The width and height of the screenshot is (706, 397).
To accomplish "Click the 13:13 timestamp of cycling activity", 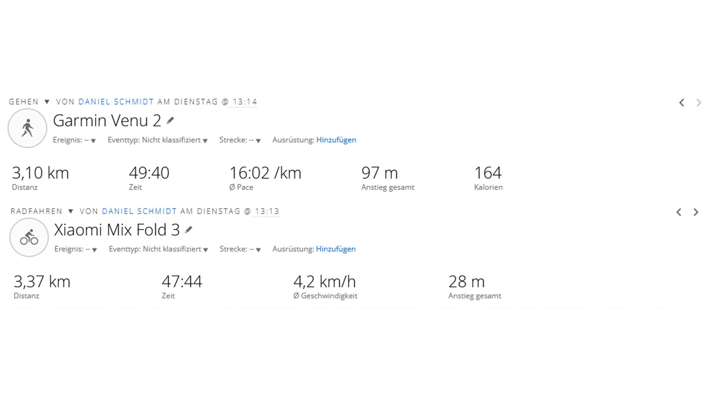I will (x=267, y=211).
